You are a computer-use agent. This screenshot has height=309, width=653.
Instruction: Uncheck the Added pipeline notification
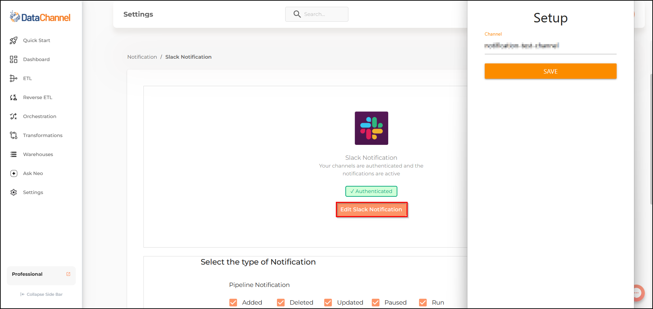233,302
